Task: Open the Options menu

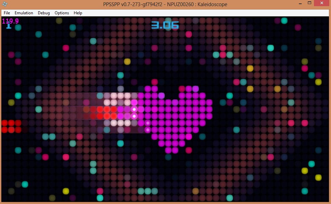Action: pyautogui.click(x=62, y=13)
